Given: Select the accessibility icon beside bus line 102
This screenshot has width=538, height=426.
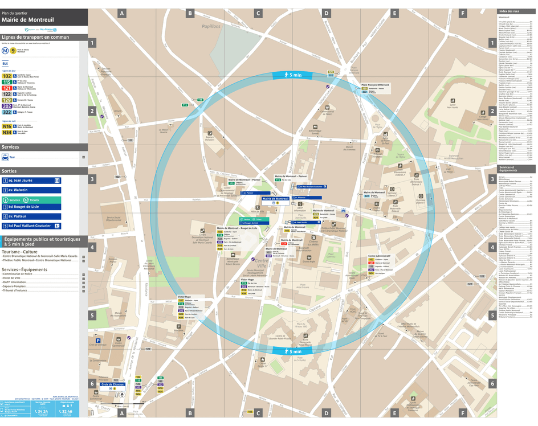Looking at the screenshot, I should pos(14,76).
